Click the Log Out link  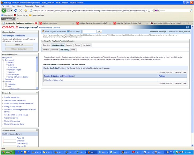pyautogui.click(x=53, y=31)
